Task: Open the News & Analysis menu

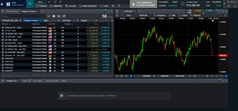Action: tap(88, 6)
